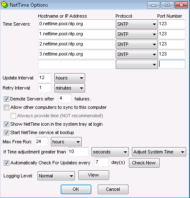Viewport: 190px width, 198px height.
Task: Click the disabled Always provide time checkbox
Action: [13, 116]
